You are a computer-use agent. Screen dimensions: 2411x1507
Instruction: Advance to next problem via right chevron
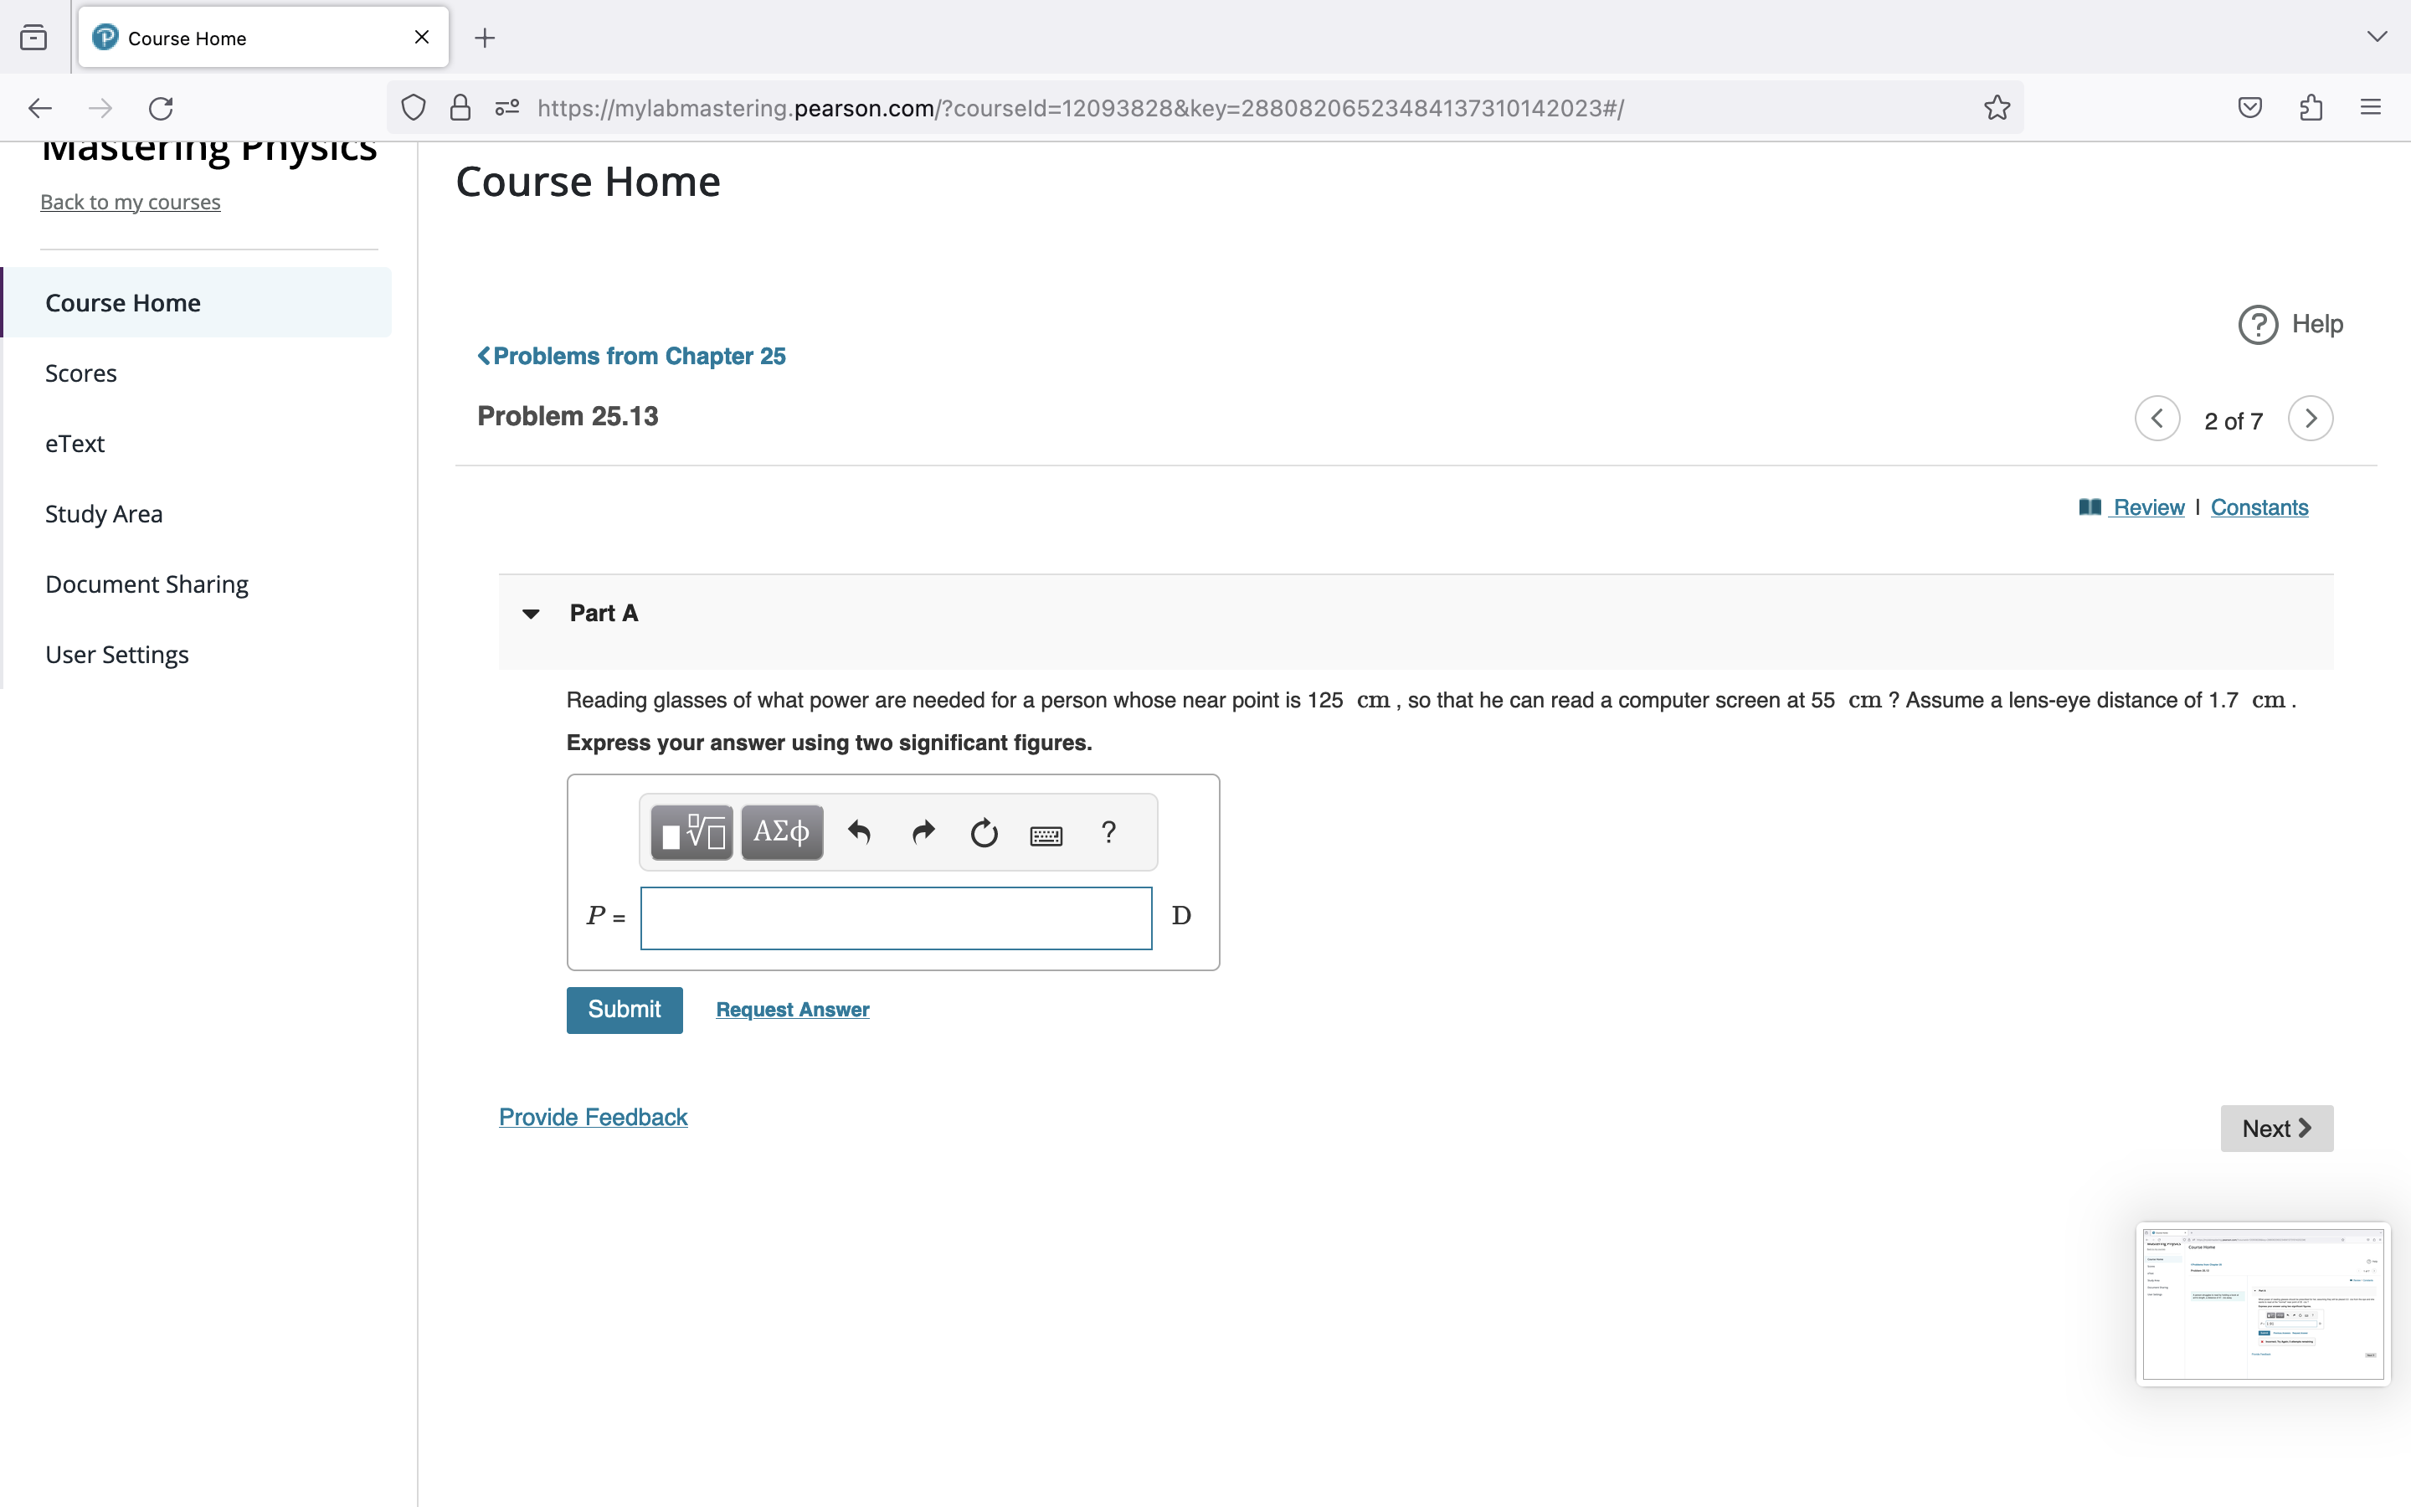(2311, 419)
